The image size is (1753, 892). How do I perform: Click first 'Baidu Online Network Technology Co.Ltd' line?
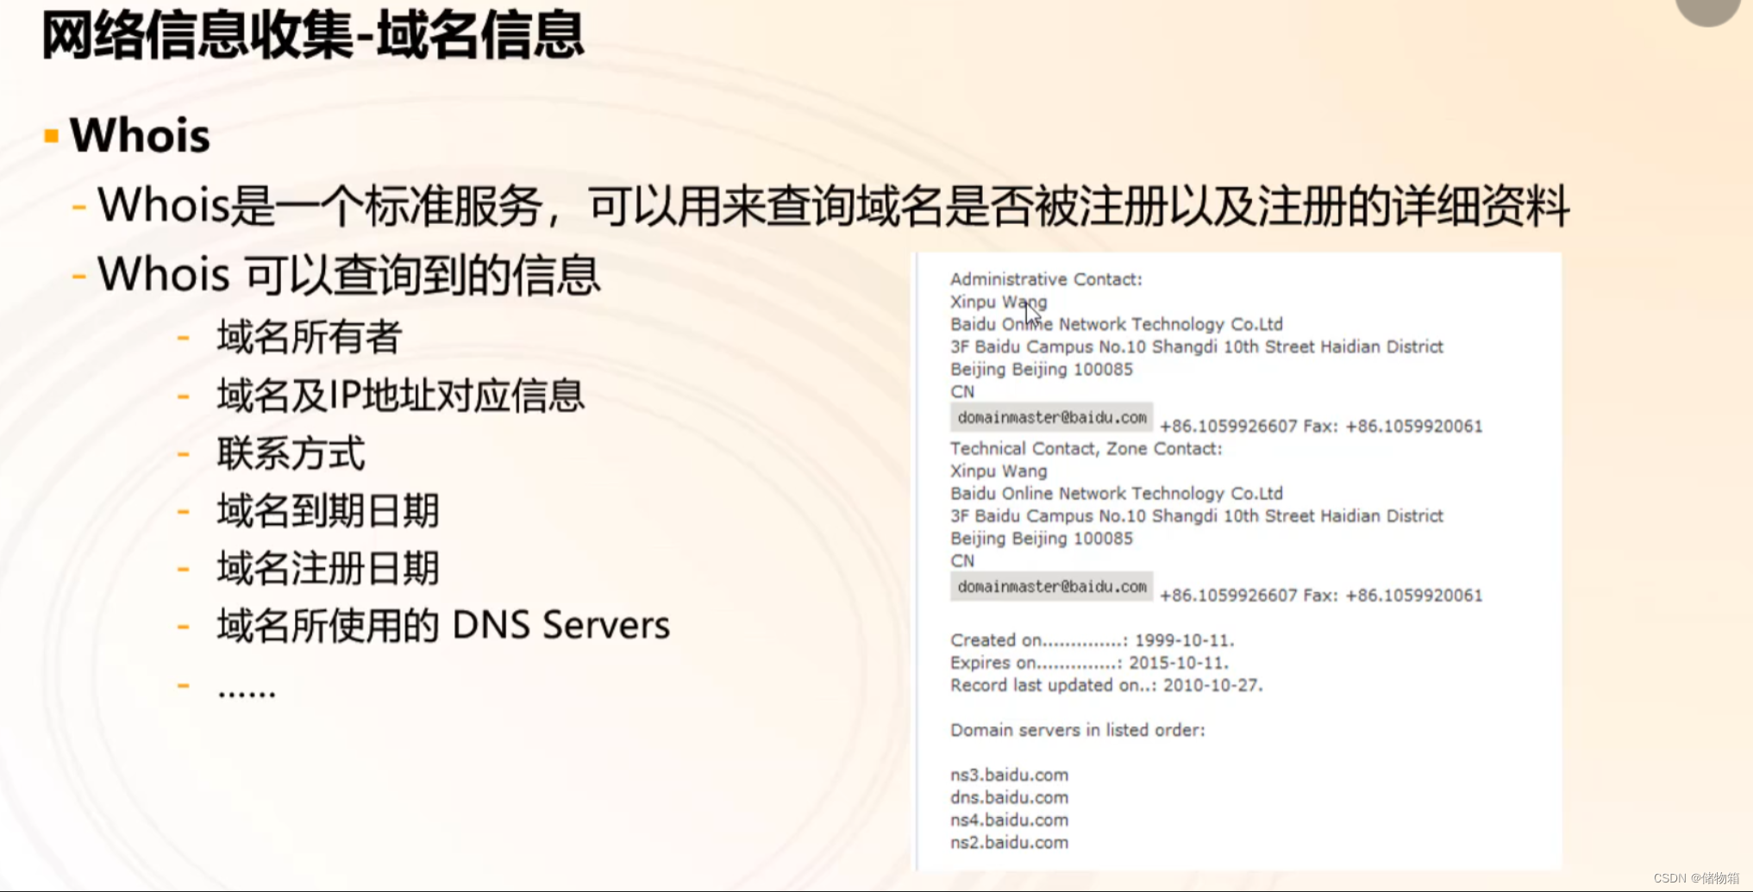coord(1117,324)
